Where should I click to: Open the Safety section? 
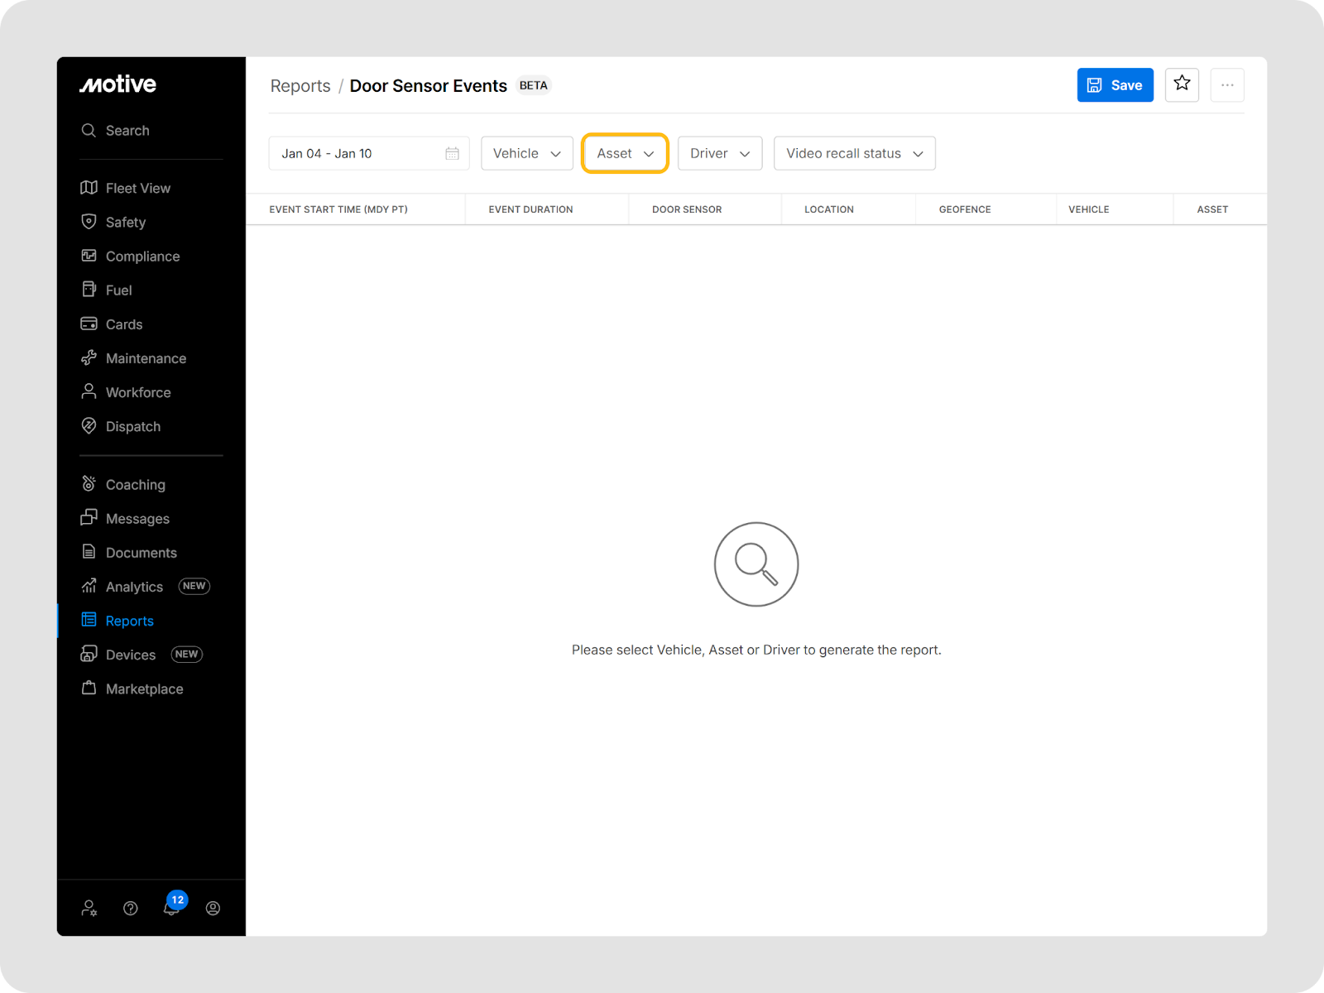[125, 222]
